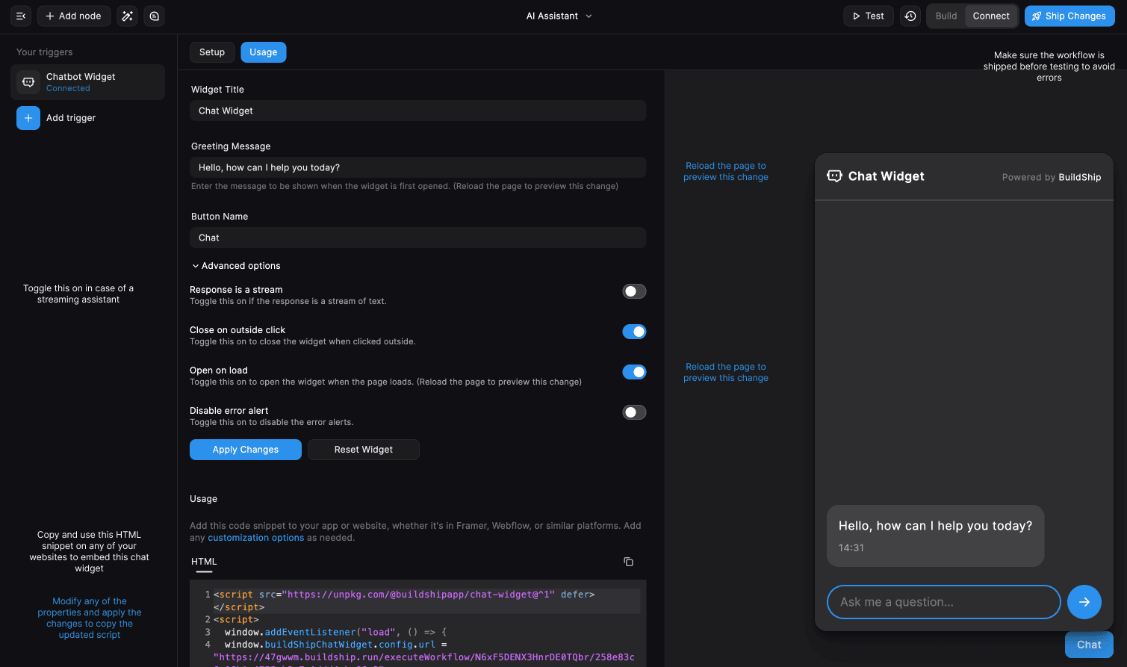Viewport: 1127px width, 667px height.
Task: Focus the Button Name input field
Action: 418,238
